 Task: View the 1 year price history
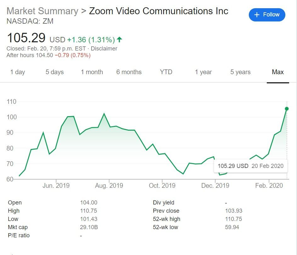coord(203,72)
